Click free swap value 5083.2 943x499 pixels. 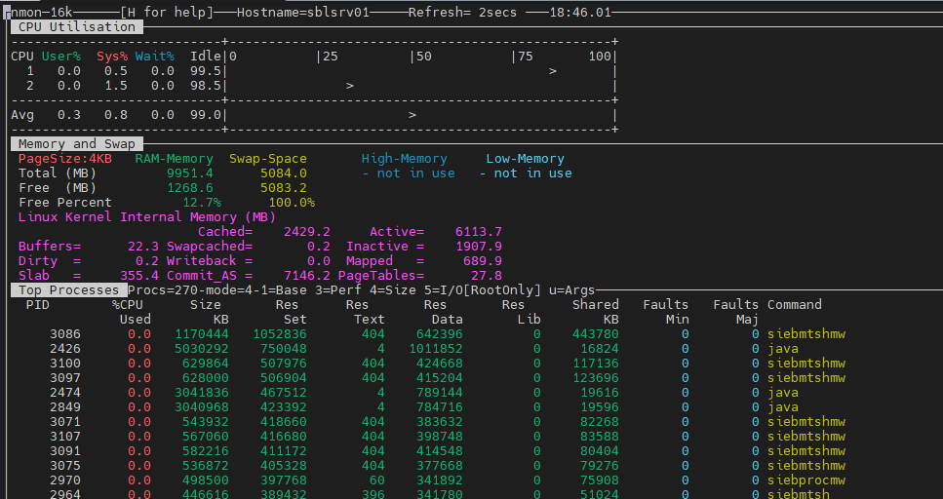pos(284,188)
